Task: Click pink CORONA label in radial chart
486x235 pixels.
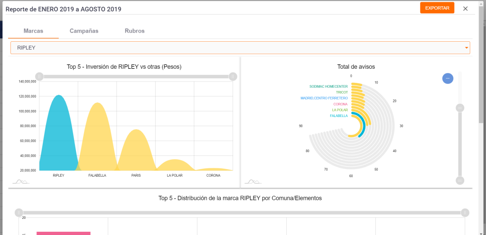Action: pos(341,104)
